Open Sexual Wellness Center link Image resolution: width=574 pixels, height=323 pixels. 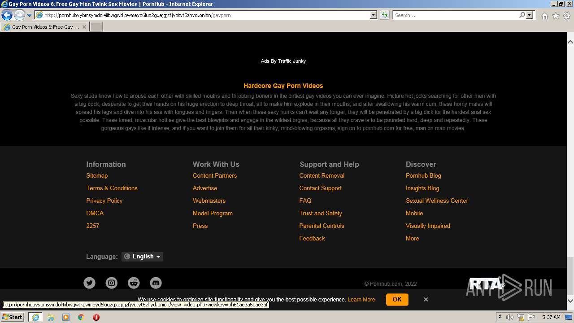437,201
